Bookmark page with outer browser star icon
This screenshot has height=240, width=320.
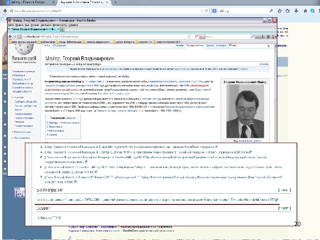click(x=280, y=11)
